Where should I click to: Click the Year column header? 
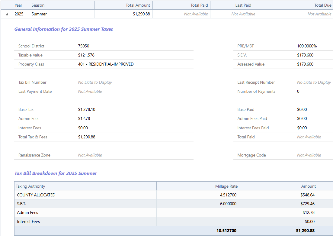click(x=19, y=5)
